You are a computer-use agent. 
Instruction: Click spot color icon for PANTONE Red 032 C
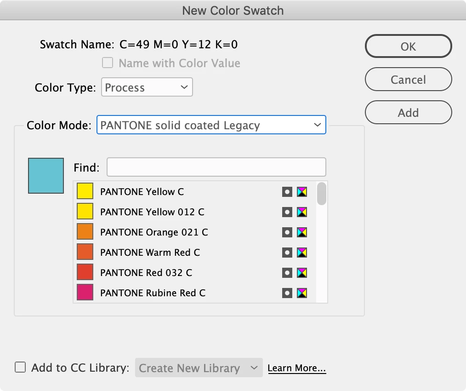tap(287, 273)
